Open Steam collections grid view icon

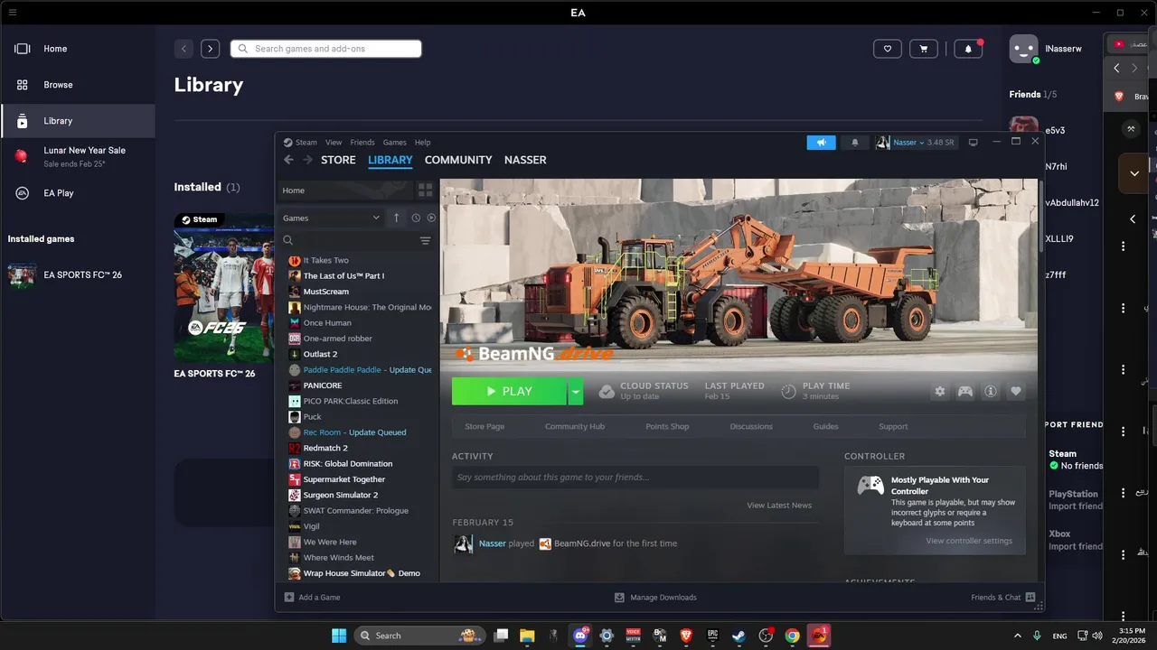click(x=425, y=190)
